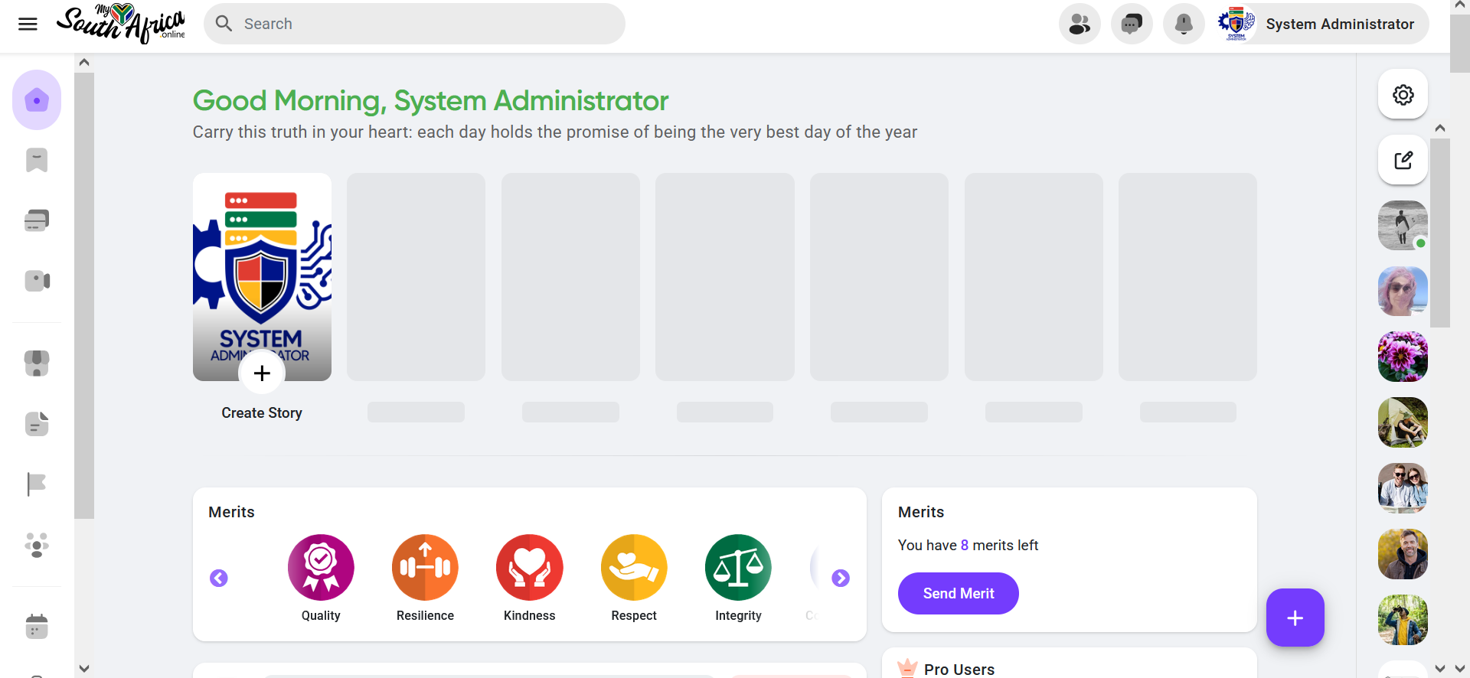
Task: Open the bookmark icon in the sidebar
Action: (37, 161)
